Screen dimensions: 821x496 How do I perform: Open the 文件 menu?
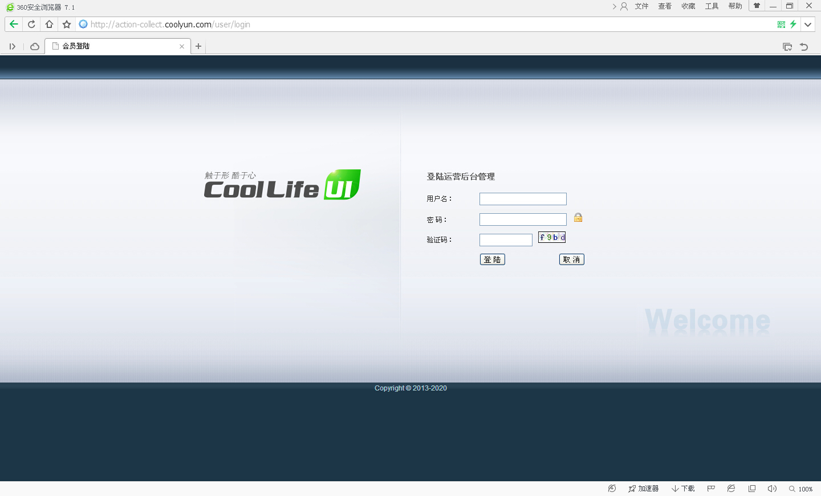point(642,6)
